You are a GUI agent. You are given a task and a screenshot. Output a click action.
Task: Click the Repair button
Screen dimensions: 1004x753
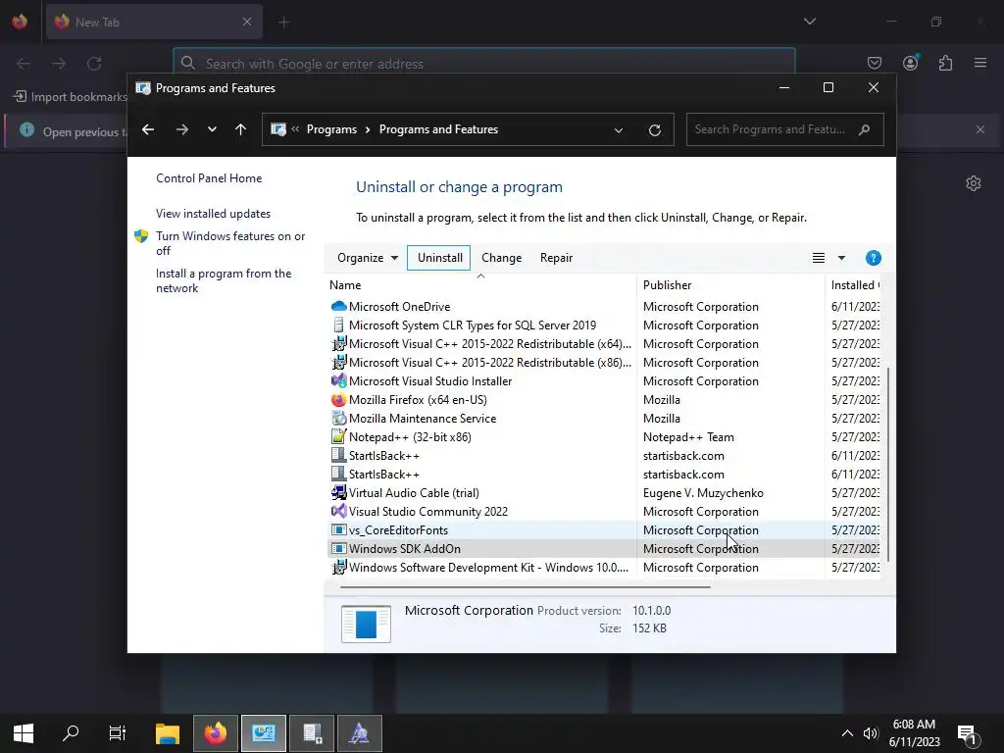pos(556,258)
